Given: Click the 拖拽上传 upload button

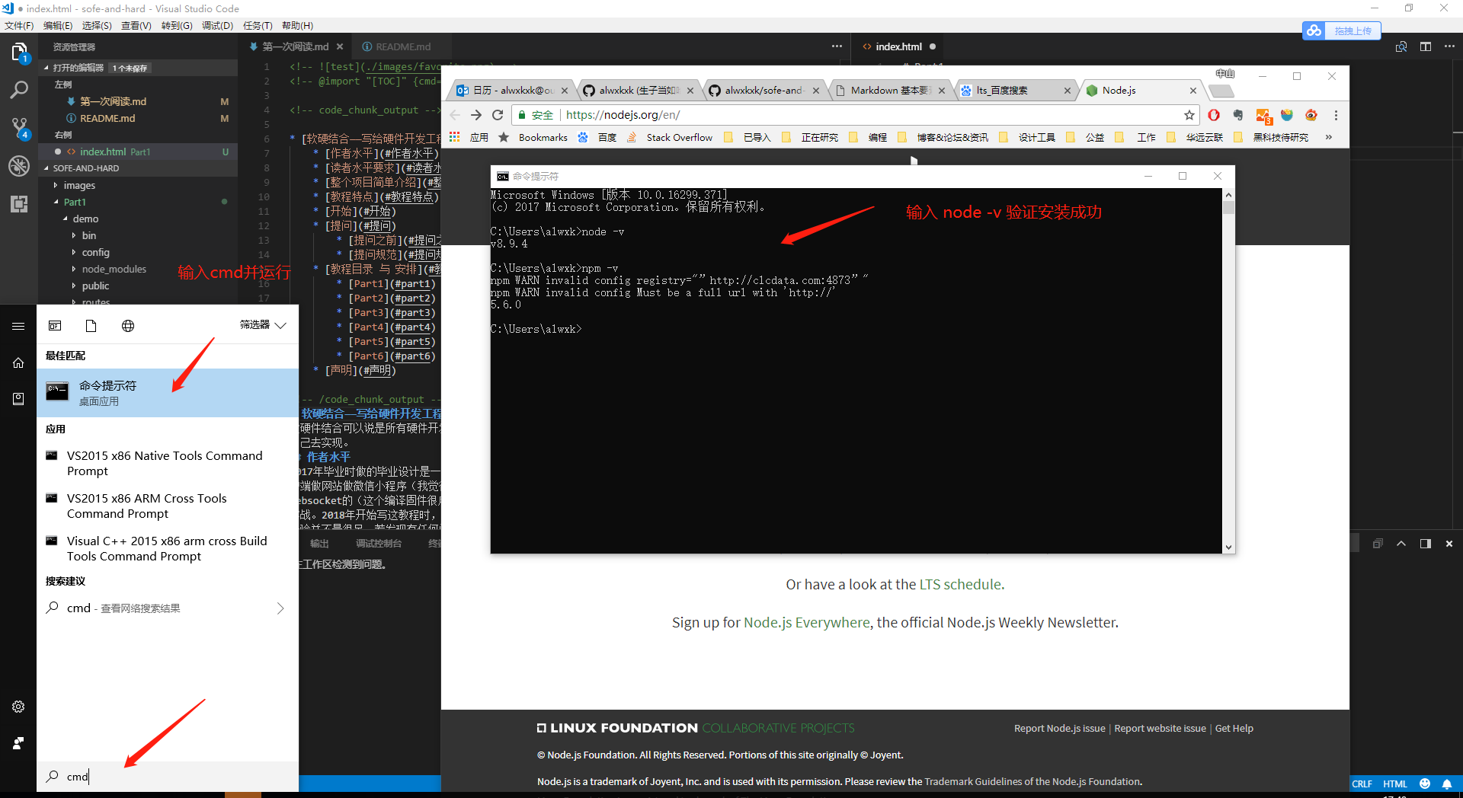Looking at the screenshot, I should click(x=1342, y=30).
